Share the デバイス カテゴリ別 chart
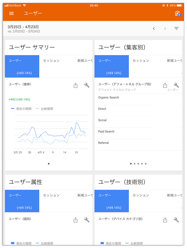This screenshot has height=248, width=187. (165, 220)
